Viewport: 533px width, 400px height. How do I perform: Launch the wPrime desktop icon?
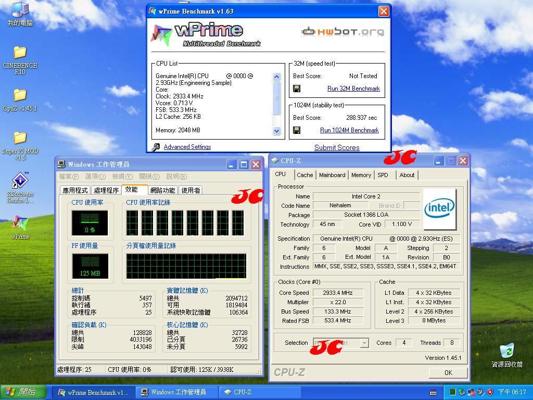pyautogui.click(x=20, y=227)
